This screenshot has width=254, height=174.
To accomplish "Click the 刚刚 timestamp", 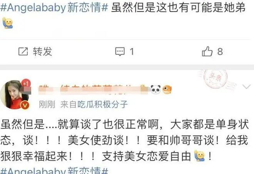I will point(47,104).
